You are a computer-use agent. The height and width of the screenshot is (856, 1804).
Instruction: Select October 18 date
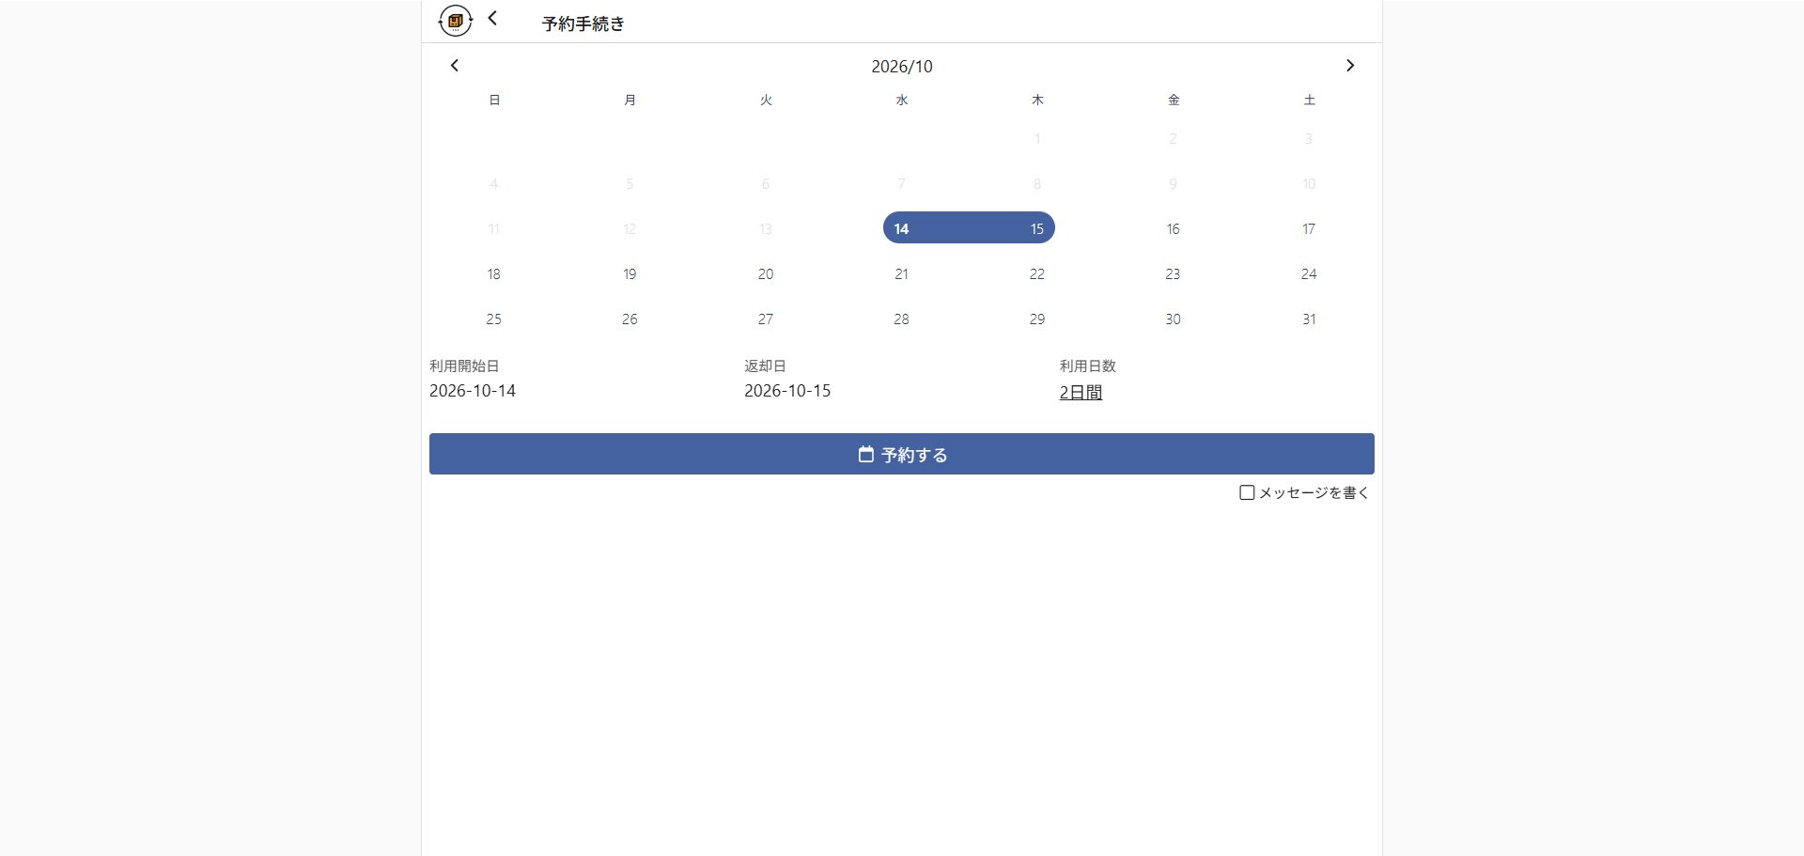point(494,273)
